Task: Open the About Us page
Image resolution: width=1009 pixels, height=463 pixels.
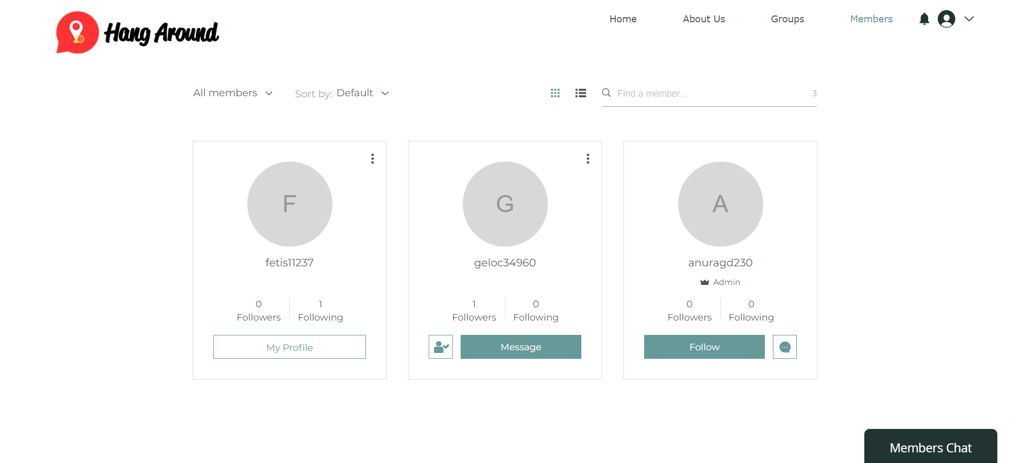Action: click(704, 19)
